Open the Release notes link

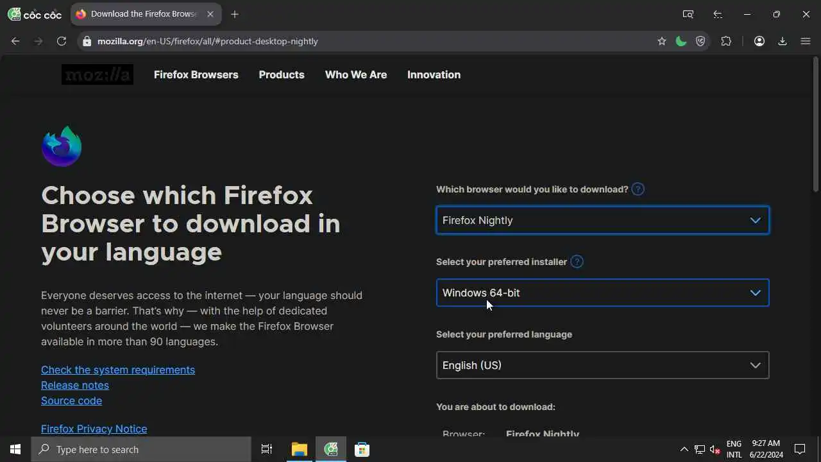coord(75,385)
